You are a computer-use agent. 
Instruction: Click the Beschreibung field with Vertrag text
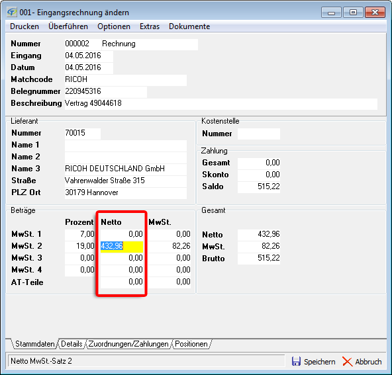(x=220, y=104)
